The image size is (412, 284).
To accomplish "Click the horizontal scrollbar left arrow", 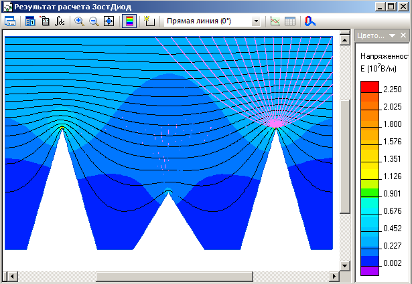I will coord(11,276).
